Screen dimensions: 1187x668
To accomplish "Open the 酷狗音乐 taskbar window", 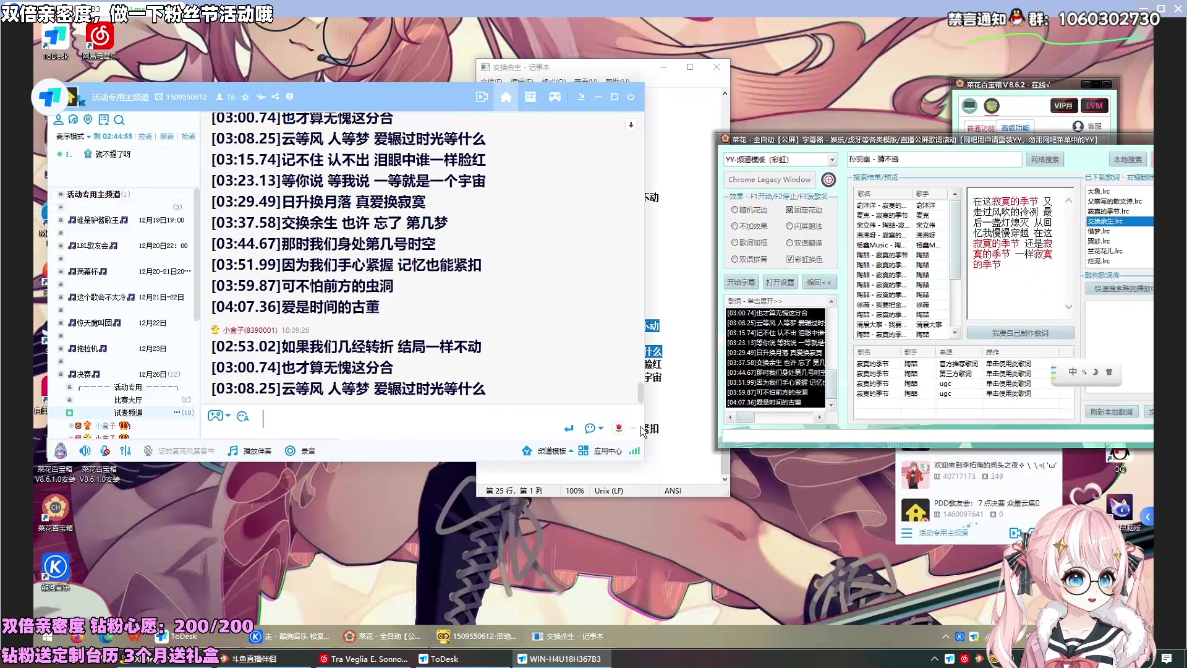I will (291, 636).
